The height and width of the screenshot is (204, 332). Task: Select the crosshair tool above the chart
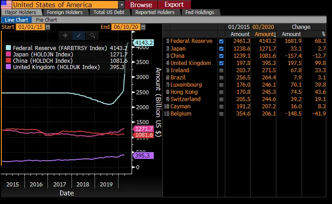[x=65, y=35]
